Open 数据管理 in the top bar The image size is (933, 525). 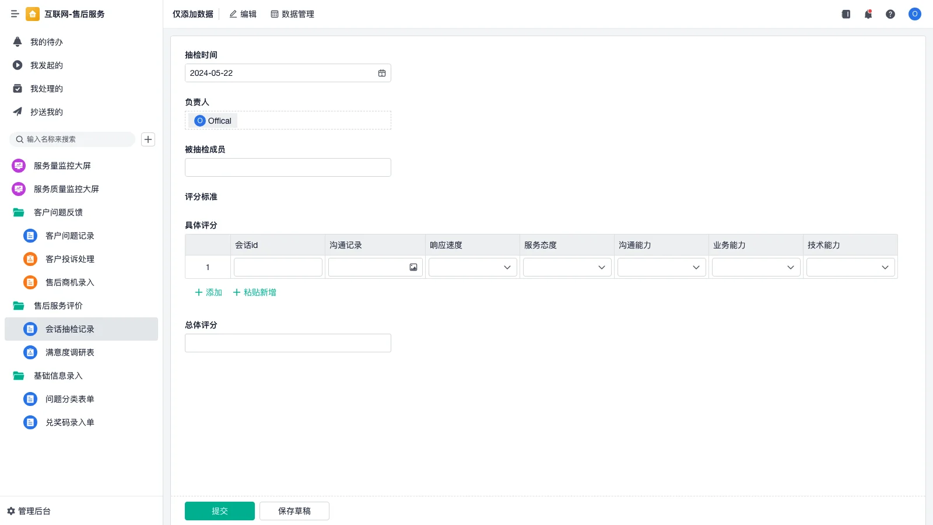(x=292, y=14)
